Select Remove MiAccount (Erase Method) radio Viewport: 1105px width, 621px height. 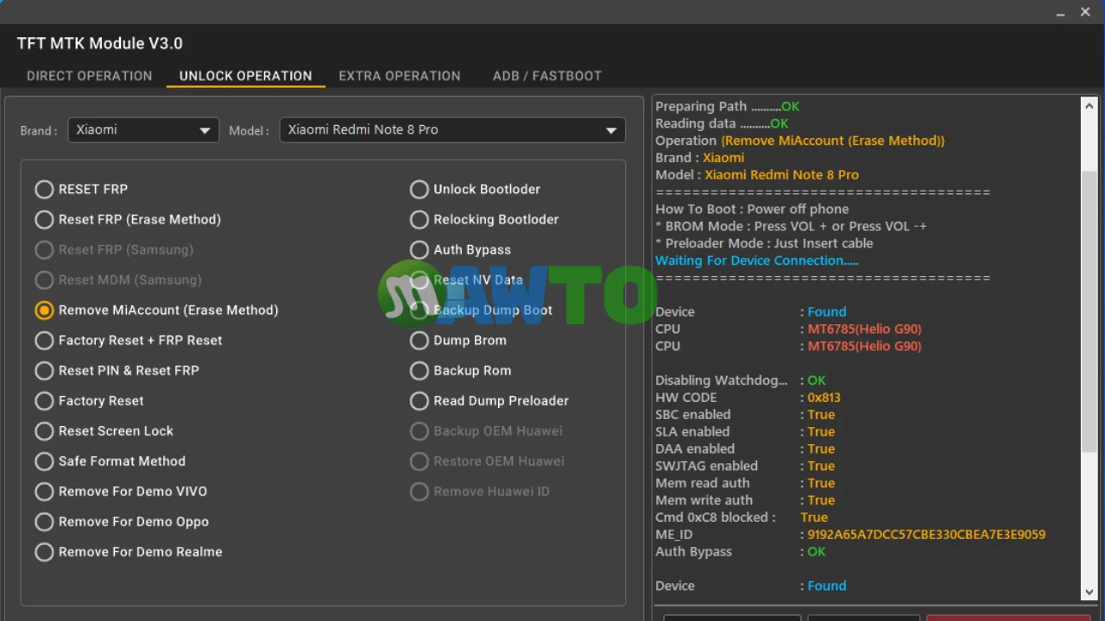point(156,310)
